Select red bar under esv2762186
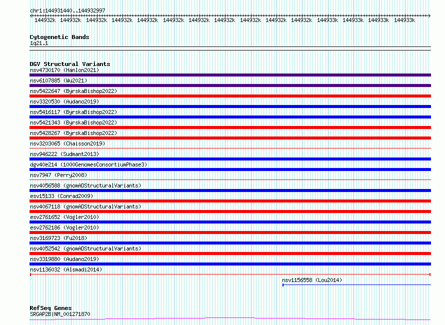 pos(230,232)
